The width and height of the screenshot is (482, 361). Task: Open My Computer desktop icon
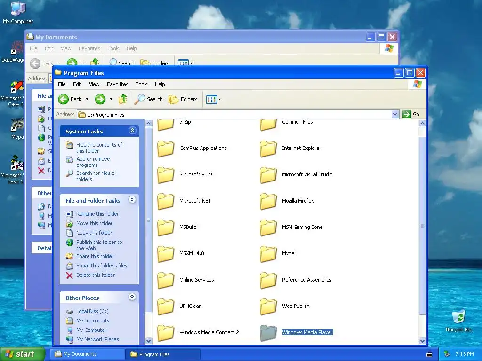[x=18, y=12]
